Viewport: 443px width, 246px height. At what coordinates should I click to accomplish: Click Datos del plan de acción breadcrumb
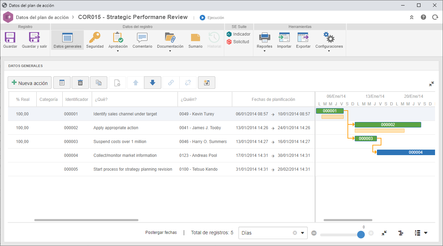click(x=42, y=17)
